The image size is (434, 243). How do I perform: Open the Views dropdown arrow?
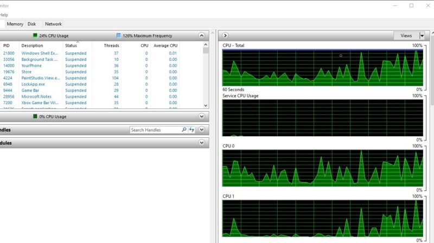422,36
